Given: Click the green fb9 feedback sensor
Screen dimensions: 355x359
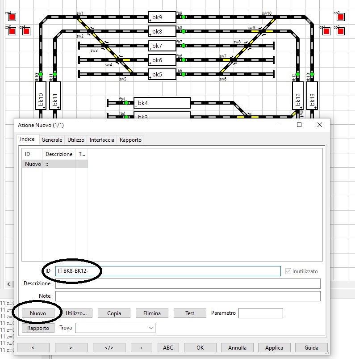Looking at the screenshot, I should [183, 17].
